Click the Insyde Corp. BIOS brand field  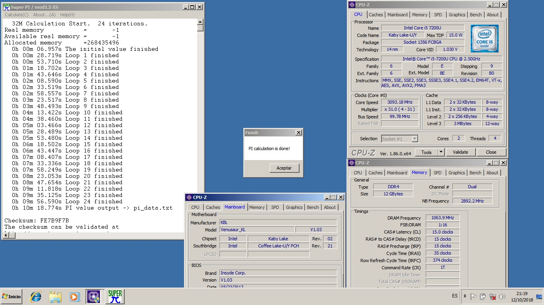tap(278, 273)
